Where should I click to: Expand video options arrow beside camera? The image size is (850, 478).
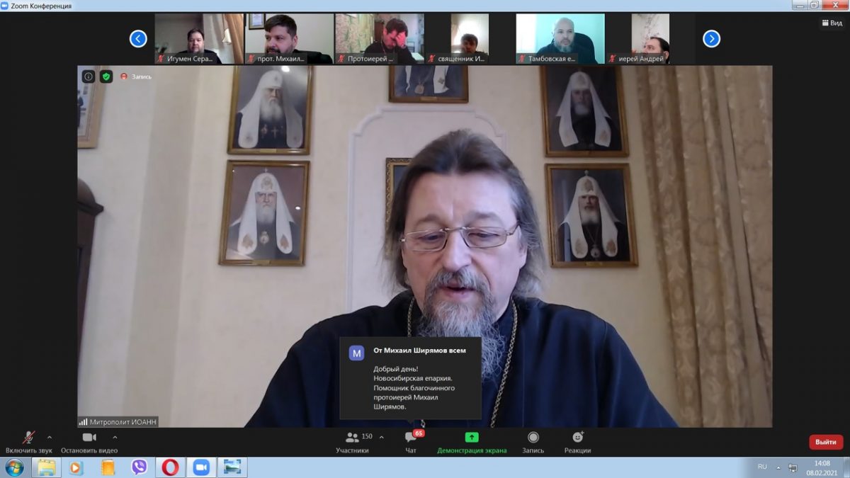115,437
